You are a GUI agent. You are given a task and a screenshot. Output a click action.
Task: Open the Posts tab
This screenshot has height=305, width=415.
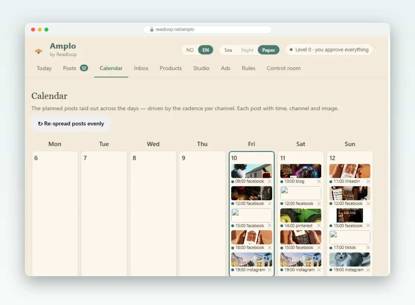tap(75, 68)
